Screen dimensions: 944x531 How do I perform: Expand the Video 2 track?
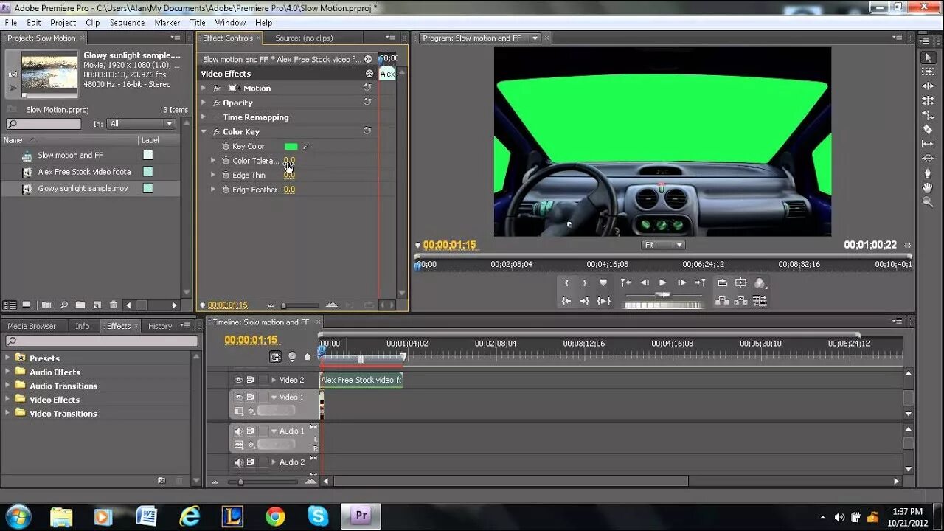pos(274,380)
